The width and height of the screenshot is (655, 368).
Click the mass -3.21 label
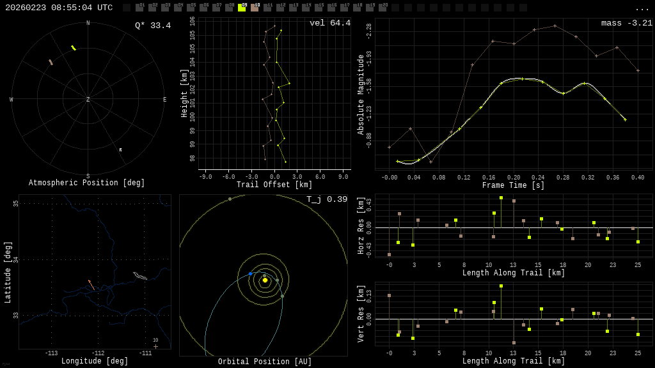coord(626,23)
